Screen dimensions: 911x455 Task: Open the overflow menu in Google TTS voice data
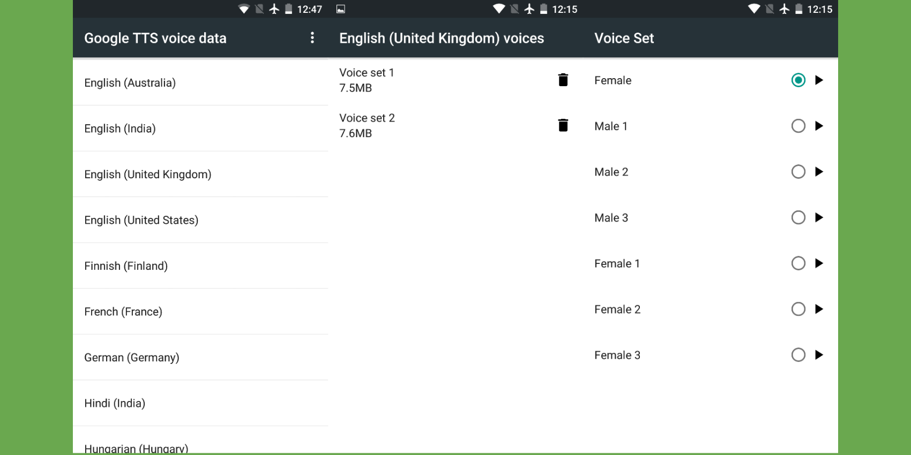click(312, 38)
